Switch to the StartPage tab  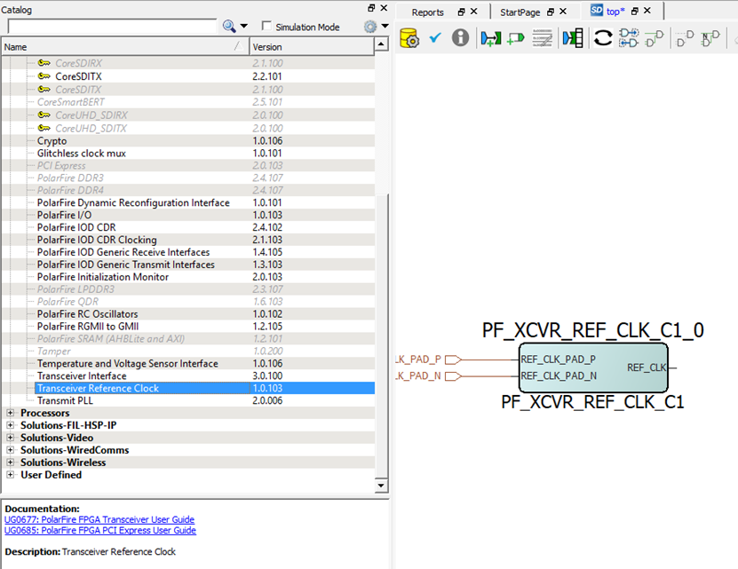click(520, 12)
